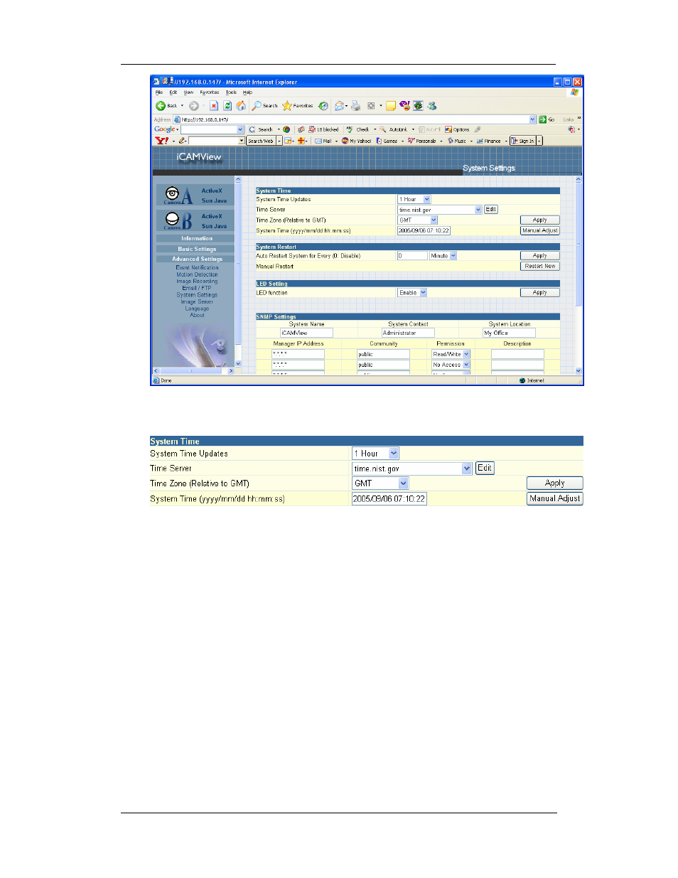The width and height of the screenshot is (678, 878).
Task: Click the auto restart interval input field
Action: click(x=412, y=256)
